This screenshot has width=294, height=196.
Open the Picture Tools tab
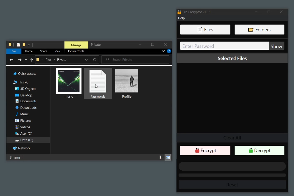click(x=76, y=51)
